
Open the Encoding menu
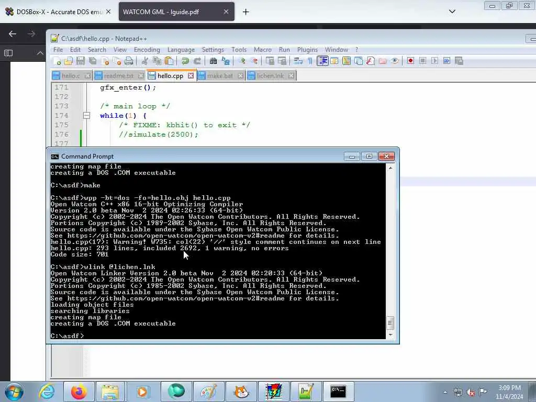[x=147, y=50]
